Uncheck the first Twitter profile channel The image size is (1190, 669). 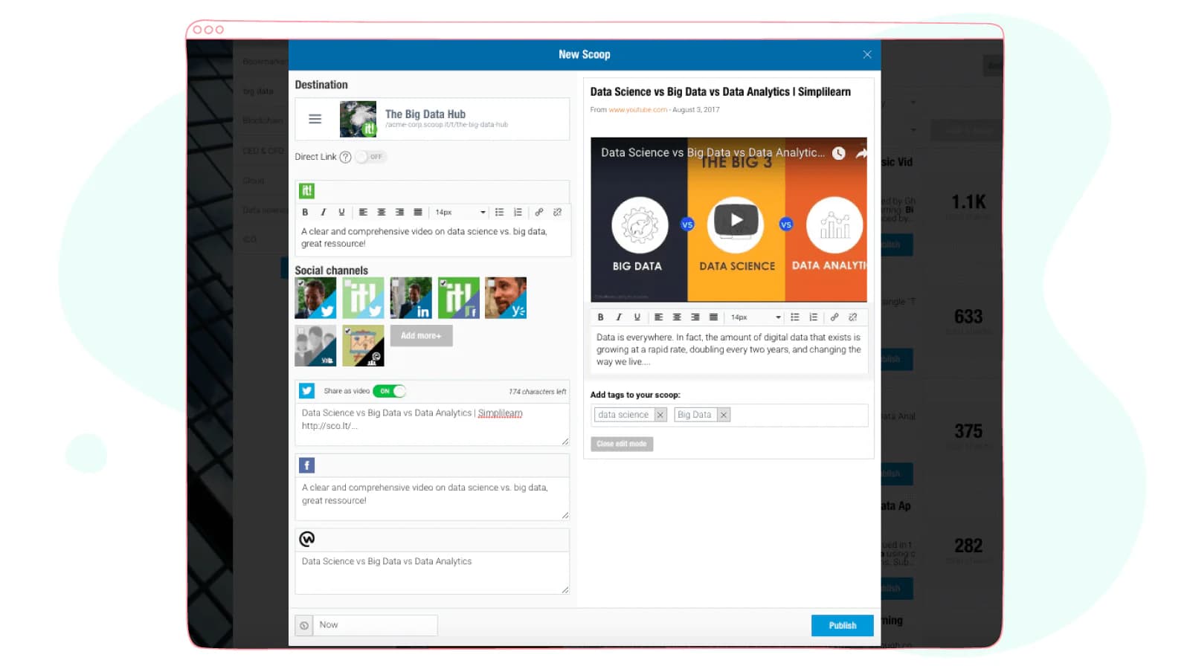point(315,298)
